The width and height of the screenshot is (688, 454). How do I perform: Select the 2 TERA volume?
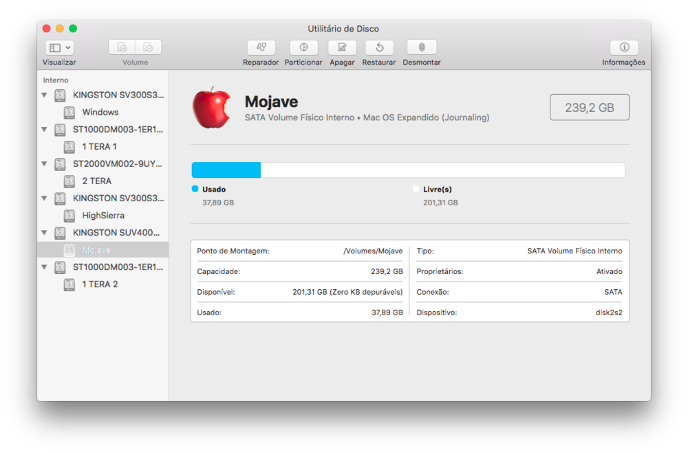pyautogui.click(x=96, y=181)
